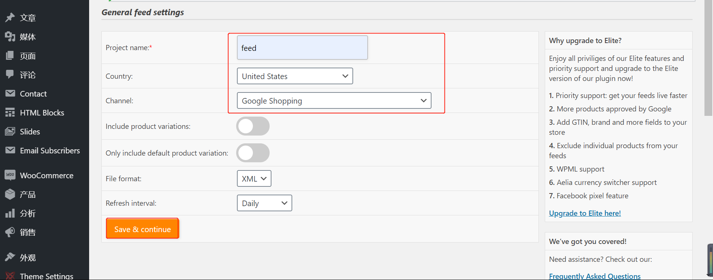The height and width of the screenshot is (280, 713).
Task: Click the WooCommerce logo icon in sidebar
Action: pos(10,175)
